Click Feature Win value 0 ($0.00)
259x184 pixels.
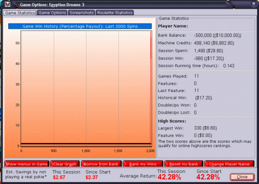203,135
